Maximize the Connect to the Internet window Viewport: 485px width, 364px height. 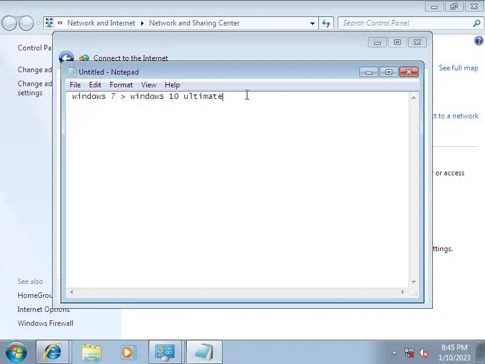397,42
